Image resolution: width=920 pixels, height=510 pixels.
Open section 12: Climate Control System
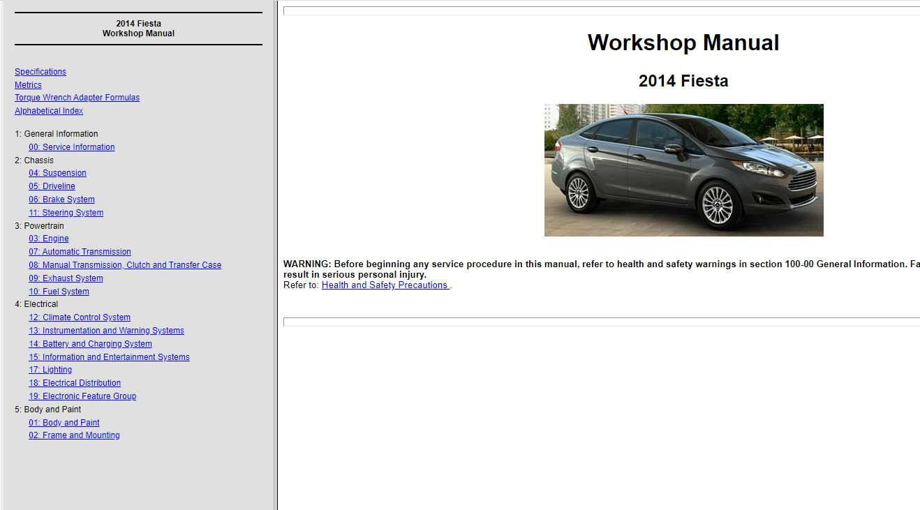pos(80,317)
